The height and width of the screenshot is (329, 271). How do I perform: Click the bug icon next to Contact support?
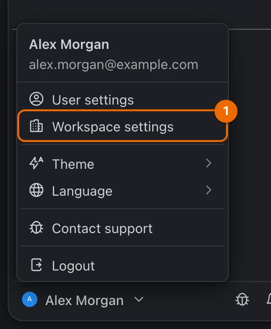tap(36, 228)
